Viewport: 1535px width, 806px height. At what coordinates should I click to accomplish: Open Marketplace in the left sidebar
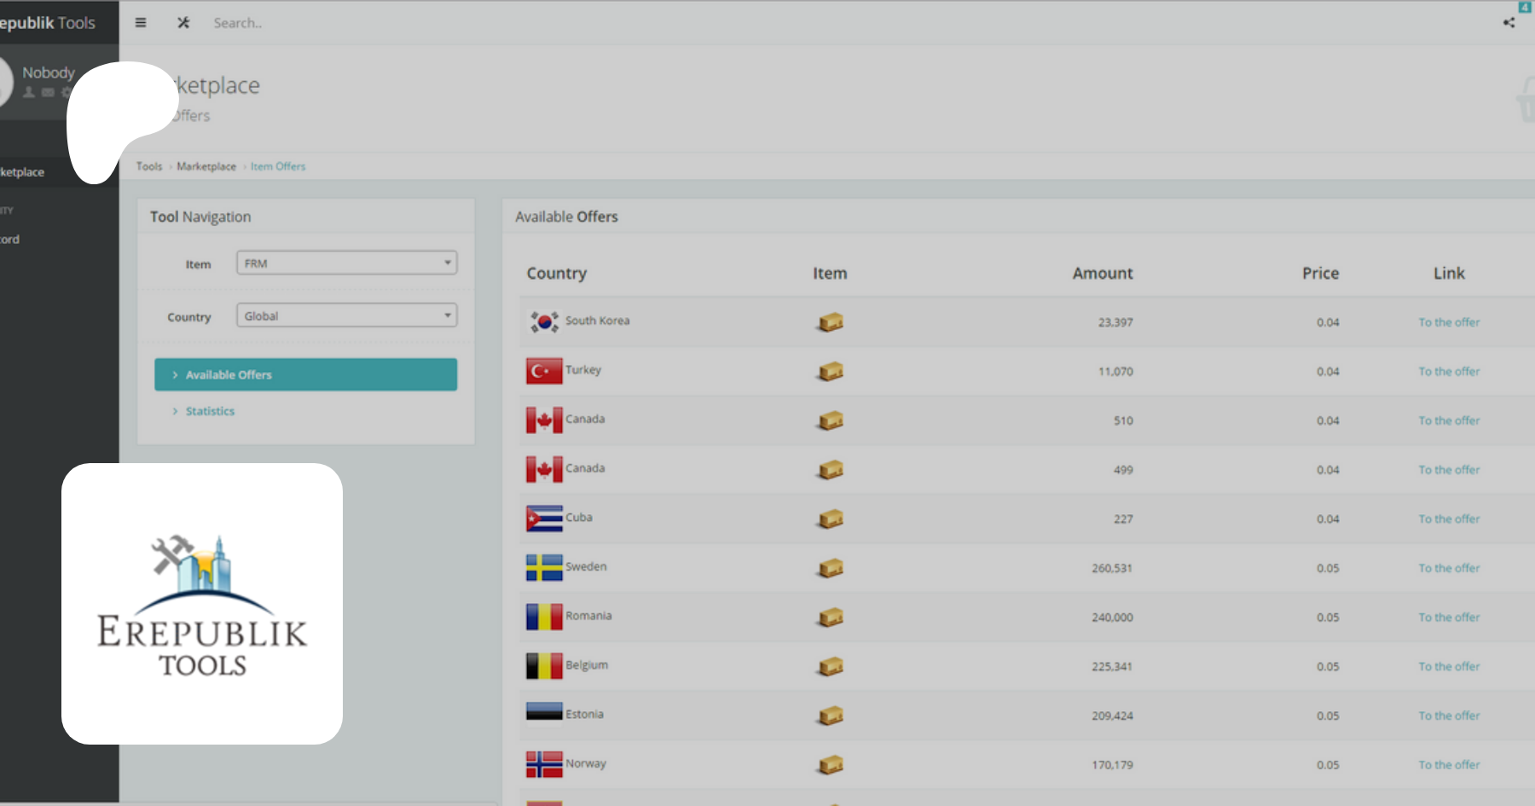point(24,172)
